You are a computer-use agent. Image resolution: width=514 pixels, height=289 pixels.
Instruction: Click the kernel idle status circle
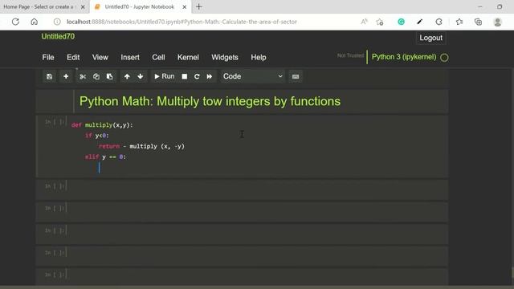click(x=444, y=58)
